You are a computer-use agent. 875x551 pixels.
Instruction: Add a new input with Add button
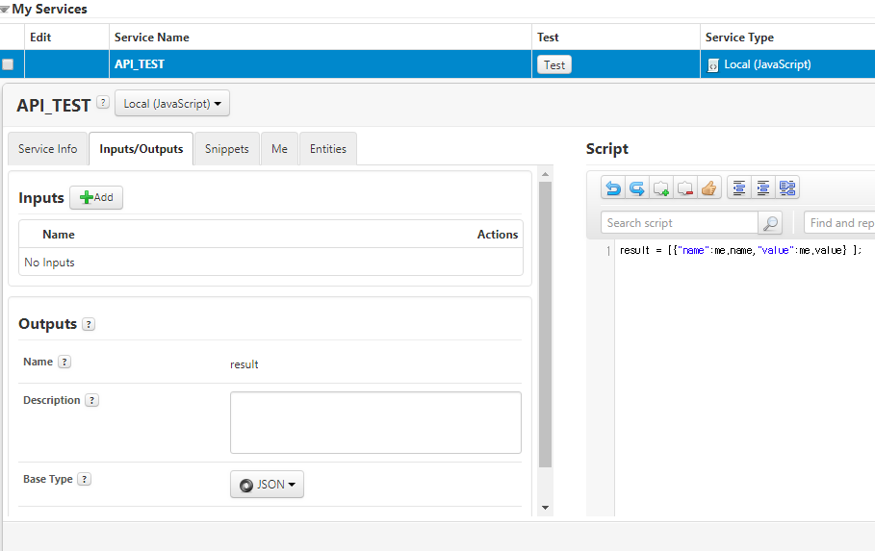96,198
